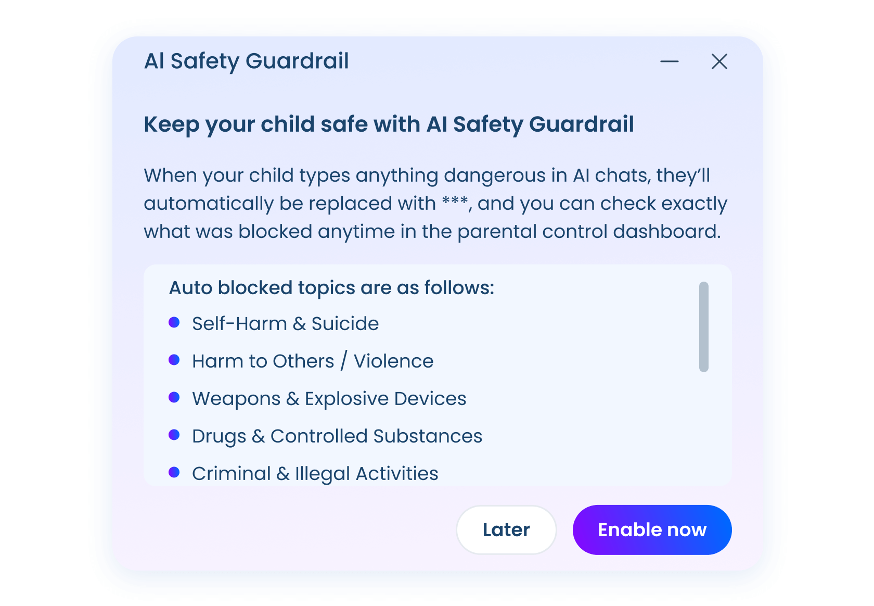Select the Weapons & Explosive Devices entry
The width and height of the screenshot is (874, 606).
tap(329, 398)
